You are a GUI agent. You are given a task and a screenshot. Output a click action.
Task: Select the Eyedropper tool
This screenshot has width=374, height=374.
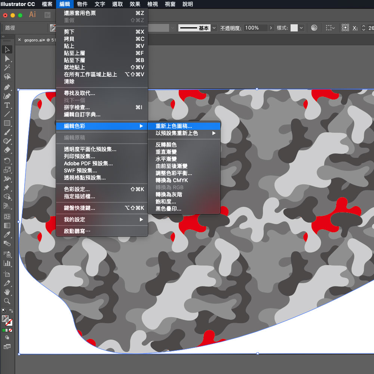point(7,234)
